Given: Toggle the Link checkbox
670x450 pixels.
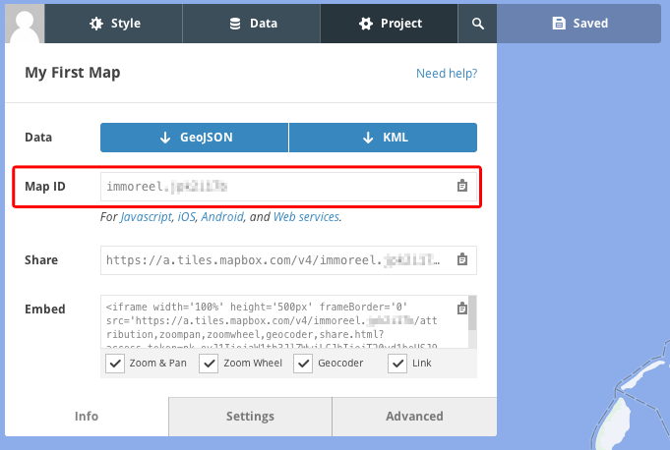Looking at the screenshot, I should pyautogui.click(x=397, y=364).
